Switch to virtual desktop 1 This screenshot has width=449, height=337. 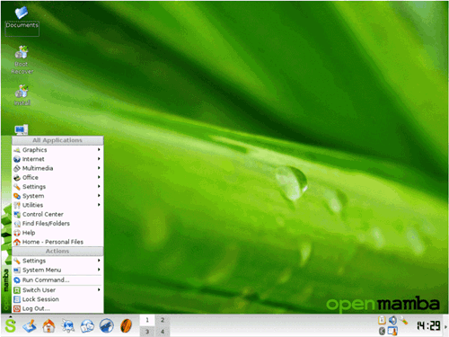[147, 320]
